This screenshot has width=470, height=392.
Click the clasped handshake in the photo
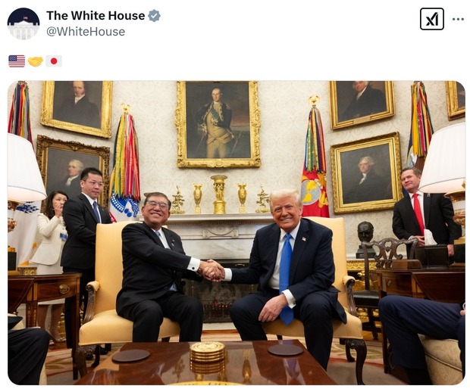point(213,270)
